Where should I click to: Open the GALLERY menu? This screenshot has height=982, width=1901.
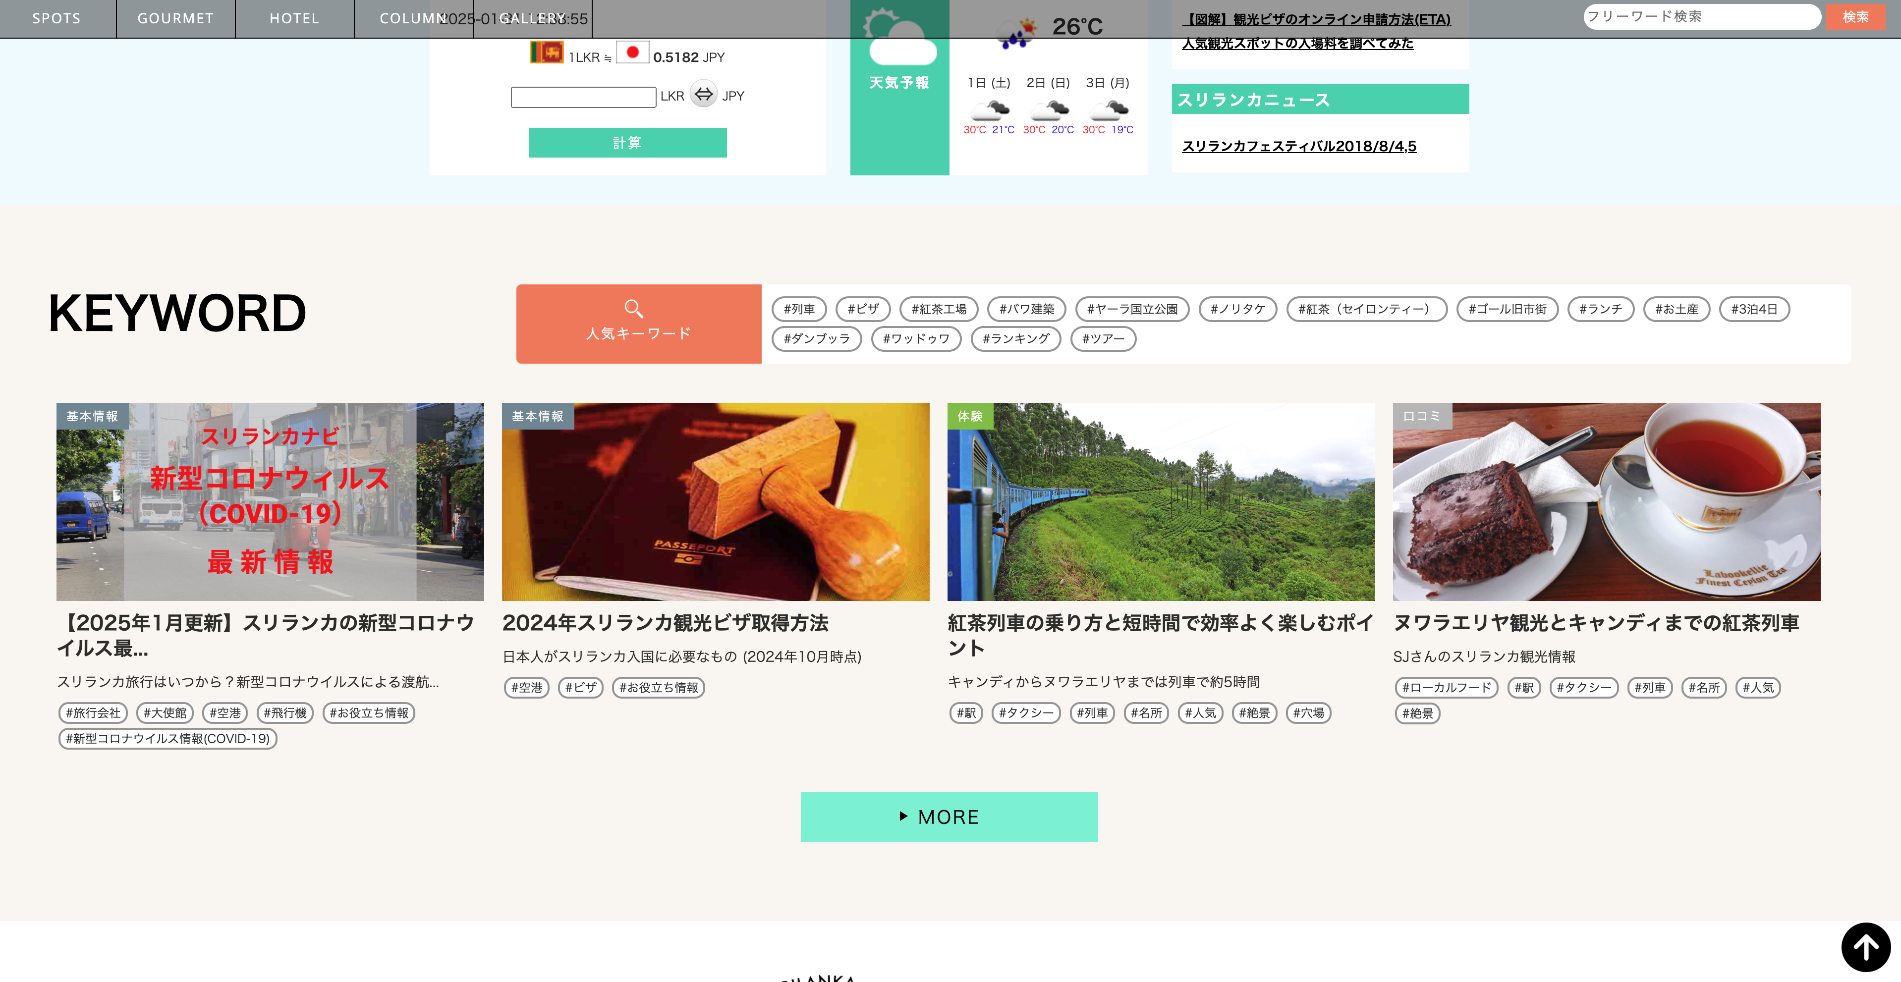pos(533,18)
